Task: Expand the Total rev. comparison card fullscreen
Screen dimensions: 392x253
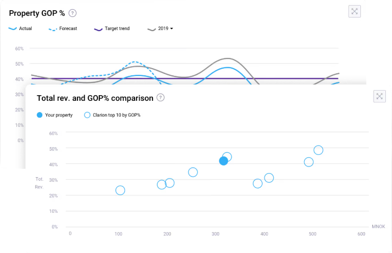Action: (x=379, y=96)
